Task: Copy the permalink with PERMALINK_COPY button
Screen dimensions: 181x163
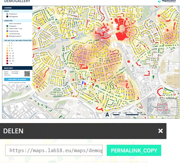Action: [x=134, y=150]
